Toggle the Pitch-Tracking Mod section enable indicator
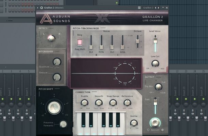The height and width of the screenshot is (136, 208). click(103, 28)
